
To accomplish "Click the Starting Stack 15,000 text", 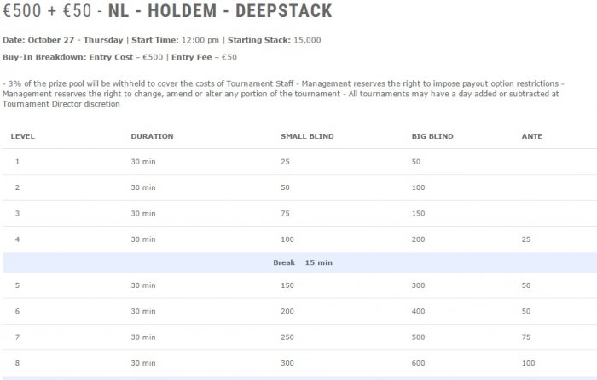I will tap(274, 40).
